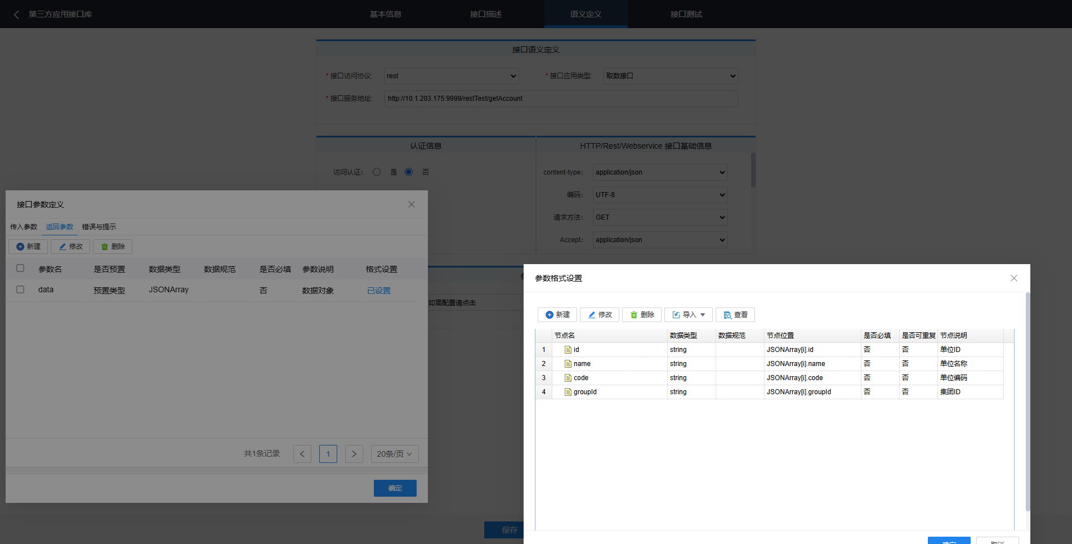Screen dimensions: 1072x544
Task: Select 是 radio for 访问认证
Action: click(377, 172)
